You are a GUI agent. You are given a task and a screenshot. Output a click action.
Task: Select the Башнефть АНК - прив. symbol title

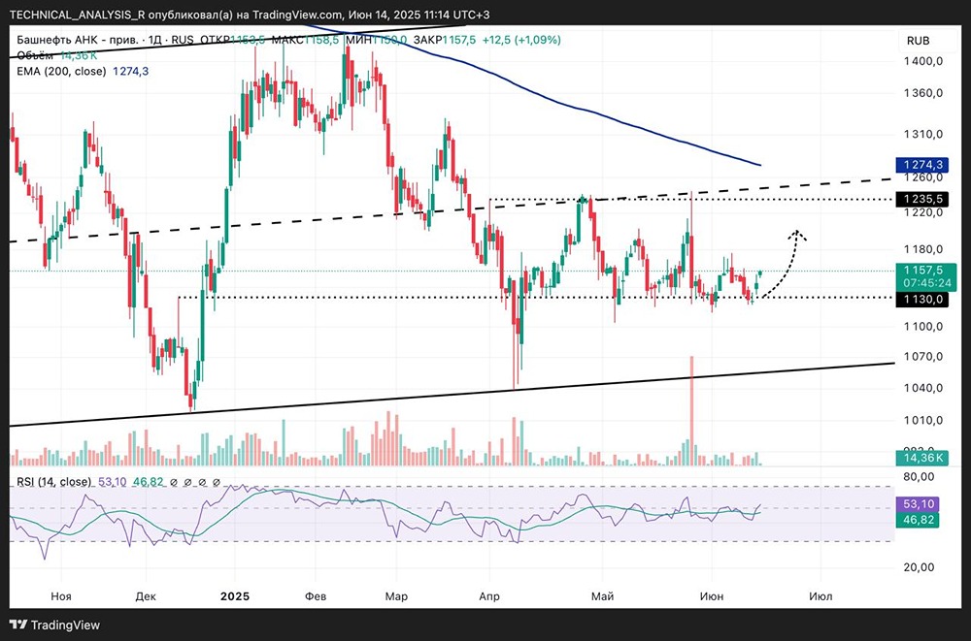pos(77,40)
